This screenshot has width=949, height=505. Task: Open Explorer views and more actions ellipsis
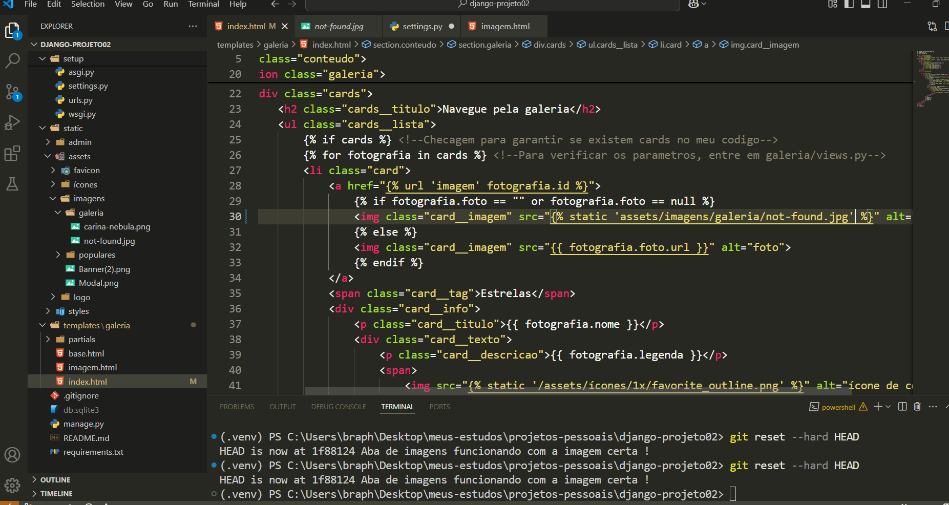(193, 26)
